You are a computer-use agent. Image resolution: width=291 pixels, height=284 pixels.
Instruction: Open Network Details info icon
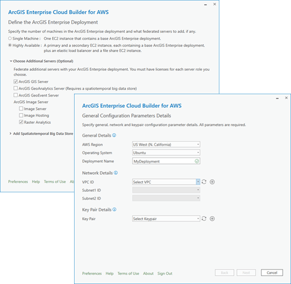click(x=116, y=173)
